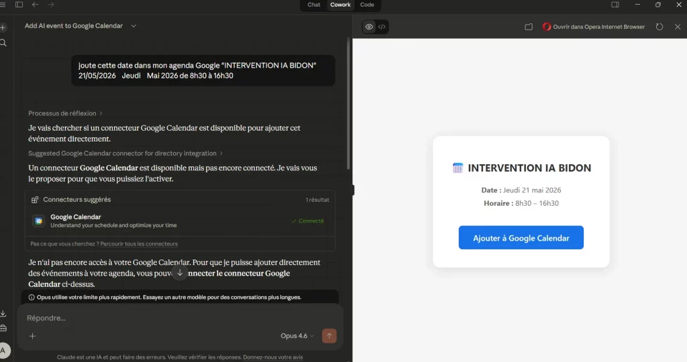Click the scroll-to-bottom arrow button
Screen dimensions: 687x362
pos(179,273)
